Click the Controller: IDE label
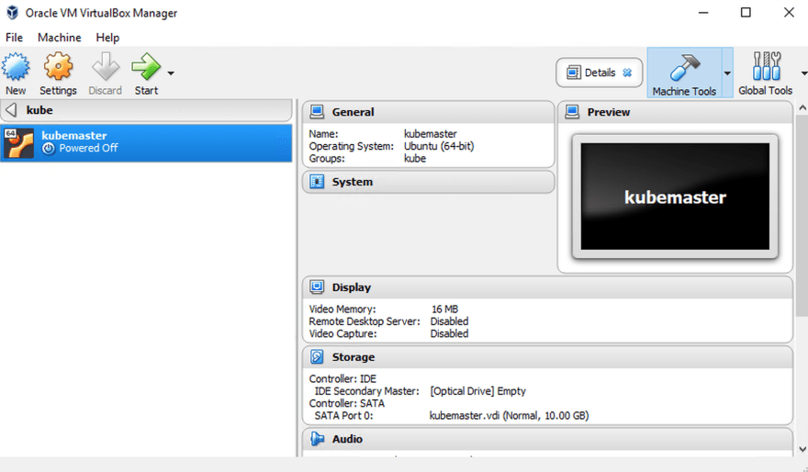This screenshot has width=808, height=472. pos(342,378)
